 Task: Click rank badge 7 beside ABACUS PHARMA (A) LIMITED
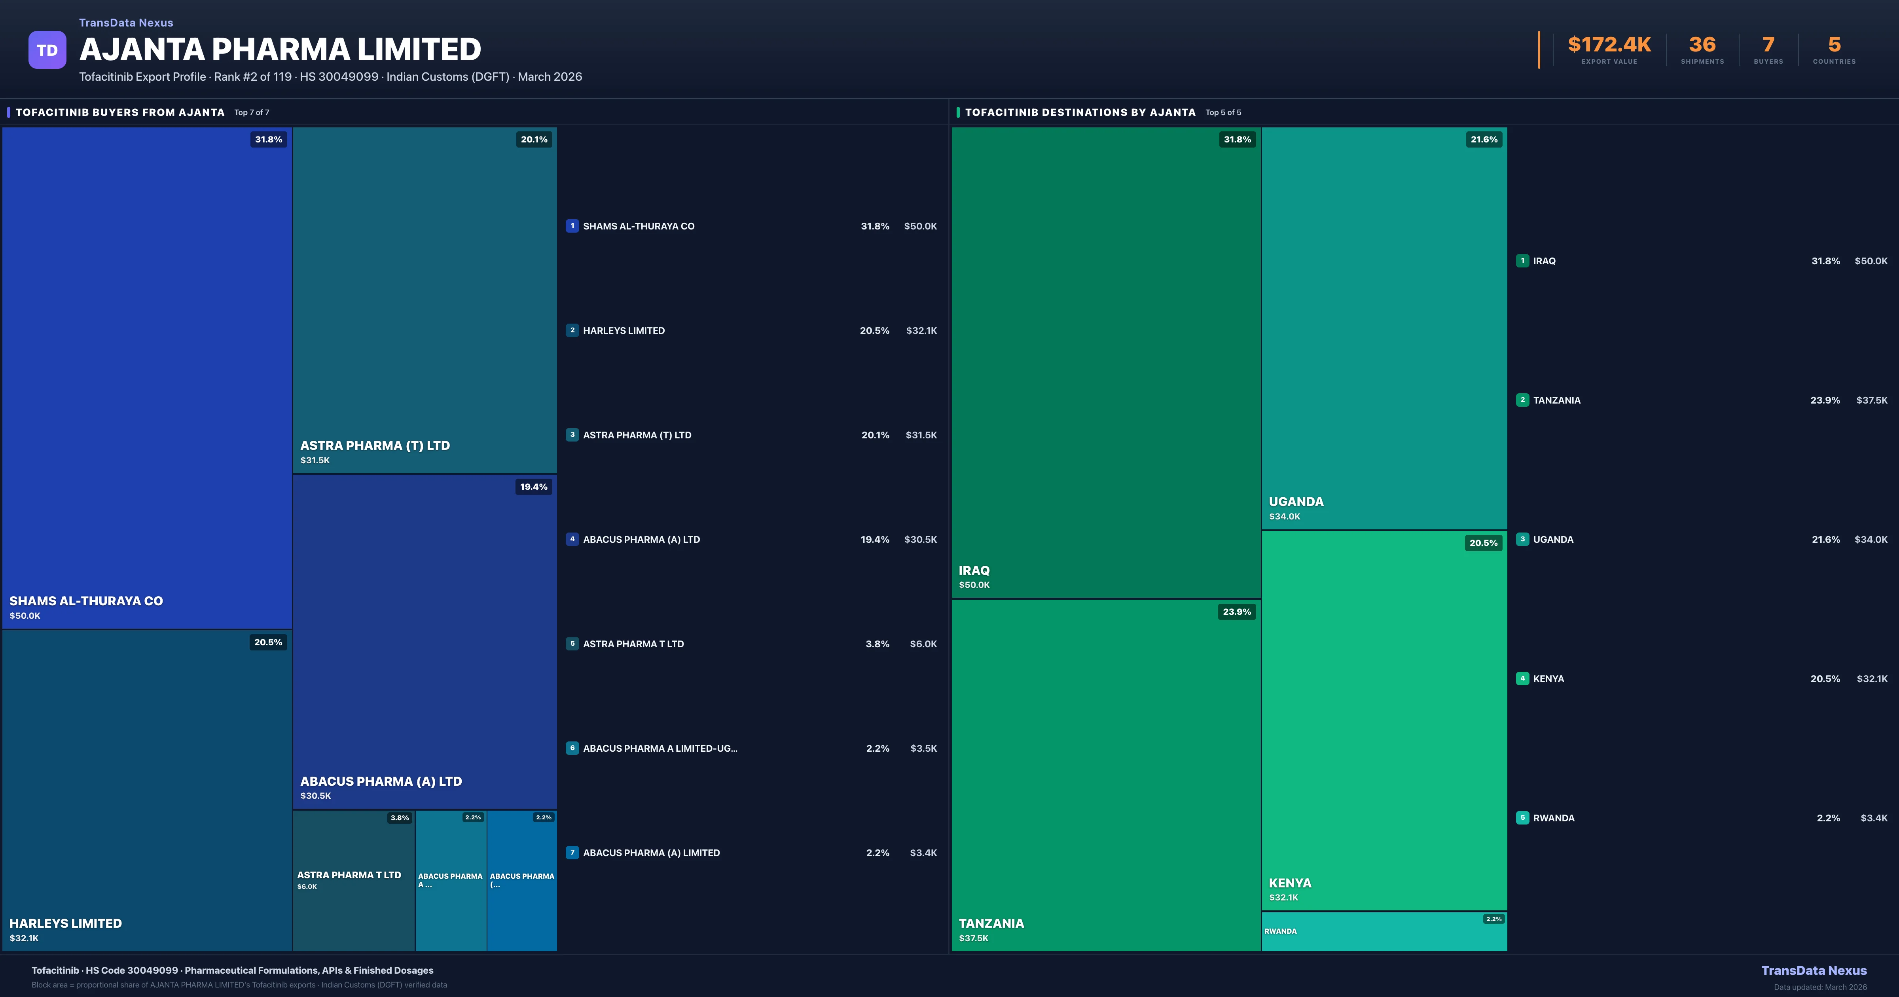[572, 853]
